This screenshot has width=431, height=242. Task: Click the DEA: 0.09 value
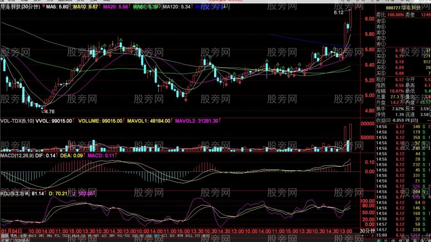pyautogui.click(x=72, y=156)
